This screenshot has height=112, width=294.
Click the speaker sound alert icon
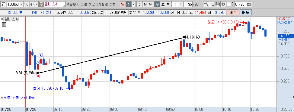click(32, 4)
